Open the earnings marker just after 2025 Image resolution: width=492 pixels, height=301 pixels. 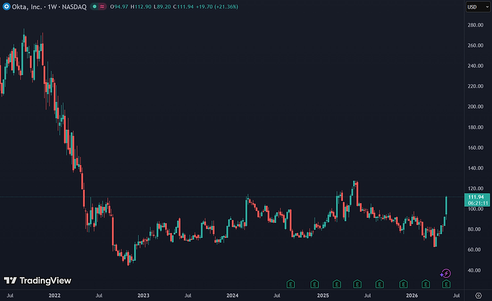[x=337, y=284]
